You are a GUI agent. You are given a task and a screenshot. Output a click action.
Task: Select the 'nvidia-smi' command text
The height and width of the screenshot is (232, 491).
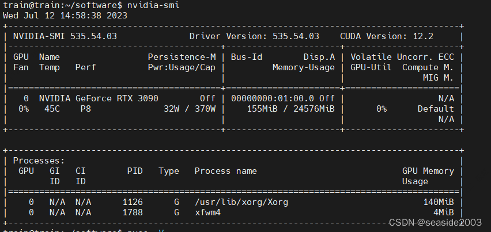click(153, 5)
